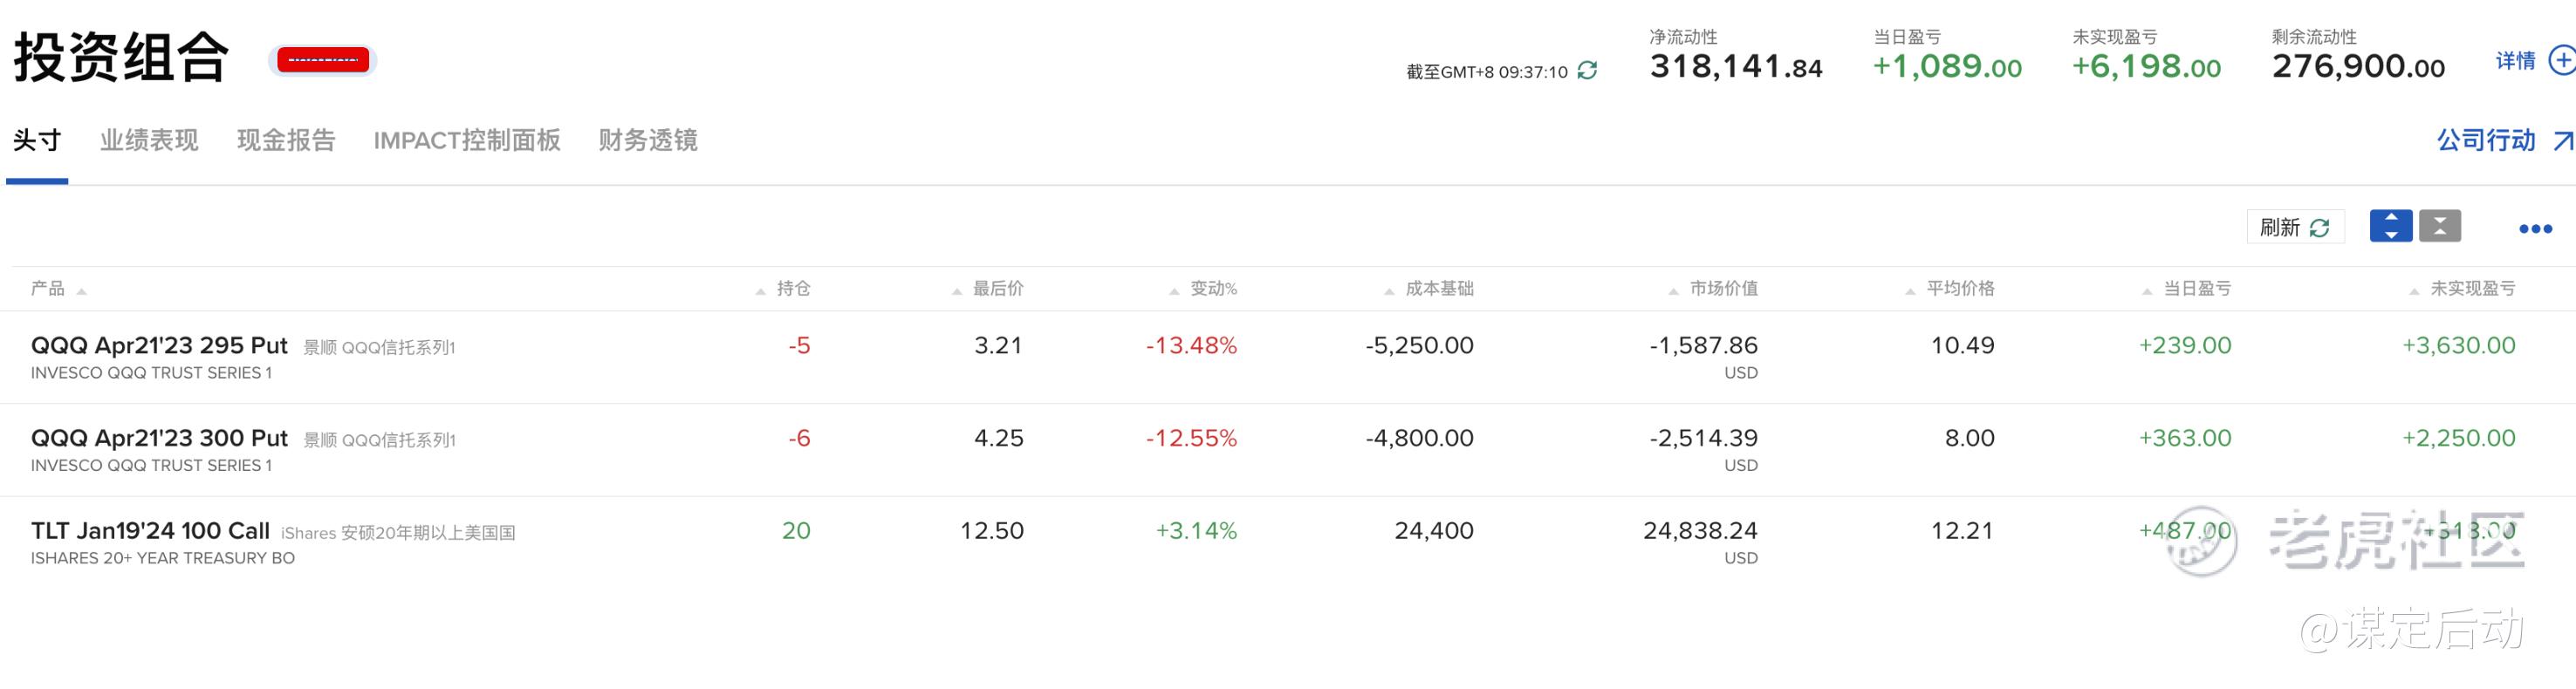Select the QQQ Apr21'23 295 Put row
Image resolution: width=2576 pixels, height=689 pixels.
point(159,346)
